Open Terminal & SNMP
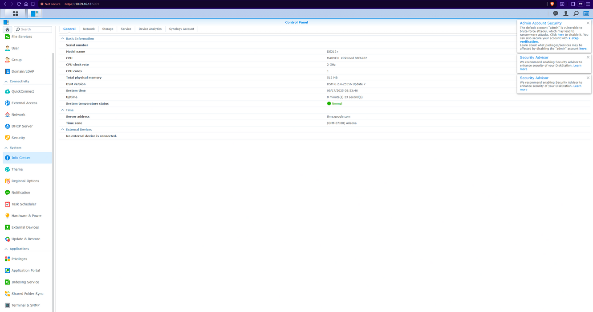 pyautogui.click(x=27, y=305)
